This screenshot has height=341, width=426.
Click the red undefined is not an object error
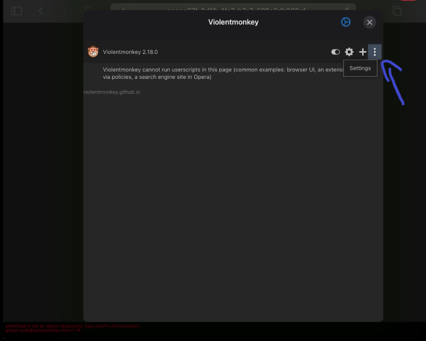(x=72, y=326)
